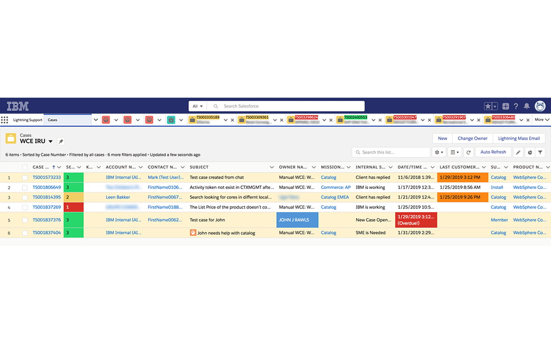
Task: Open the Leen Bakker account link
Action: click(x=118, y=197)
